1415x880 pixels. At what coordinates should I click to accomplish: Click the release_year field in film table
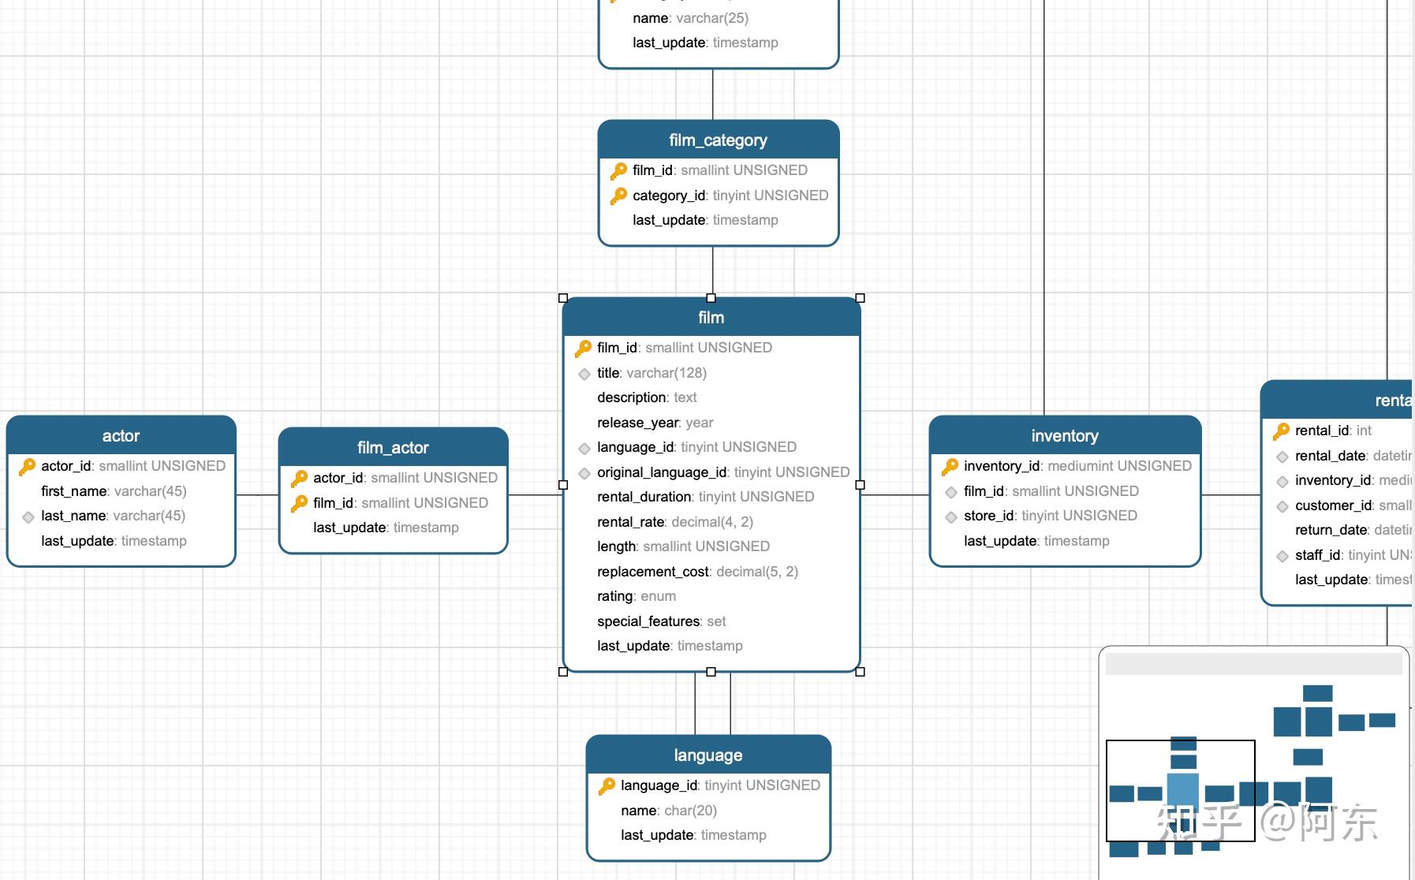click(655, 423)
